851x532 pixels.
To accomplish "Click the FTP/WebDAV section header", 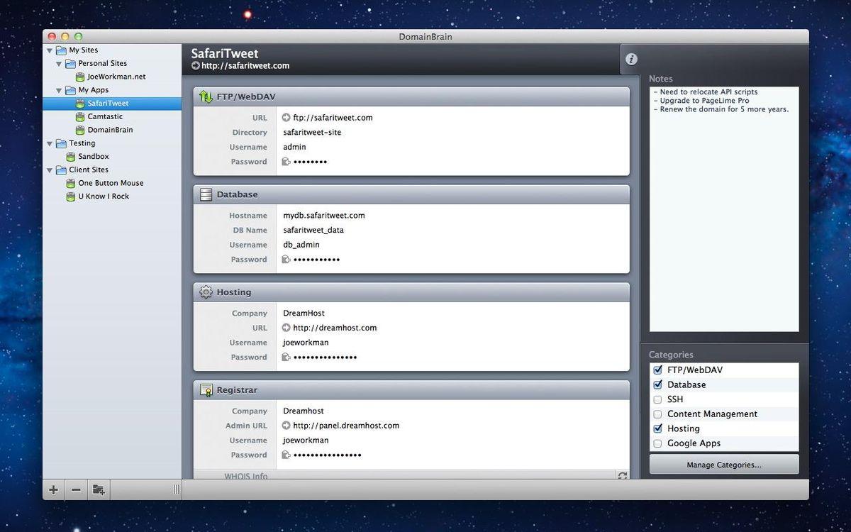I will [x=411, y=96].
